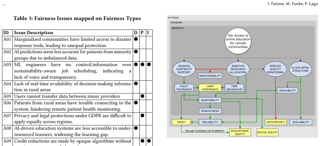
Task: Click the yellow 'USER EXPERIENCE' box
Action: coord(210,88)
